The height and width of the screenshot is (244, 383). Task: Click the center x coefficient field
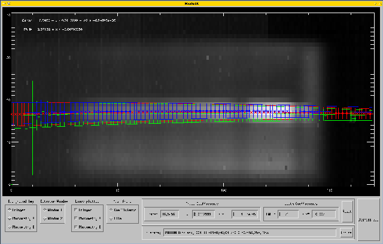[x=203, y=214]
